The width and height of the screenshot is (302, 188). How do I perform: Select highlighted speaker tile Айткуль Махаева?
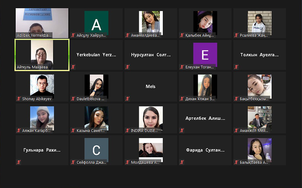tap(42, 55)
